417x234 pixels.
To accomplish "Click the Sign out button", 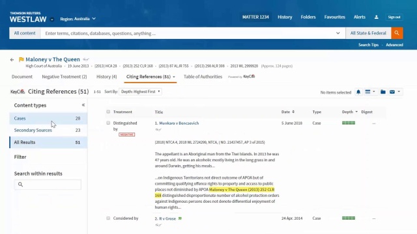I will (x=394, y=17).
